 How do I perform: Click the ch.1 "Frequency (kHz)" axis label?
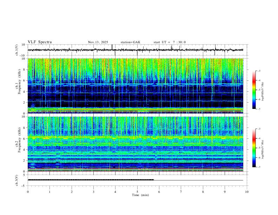pos(19,82)
